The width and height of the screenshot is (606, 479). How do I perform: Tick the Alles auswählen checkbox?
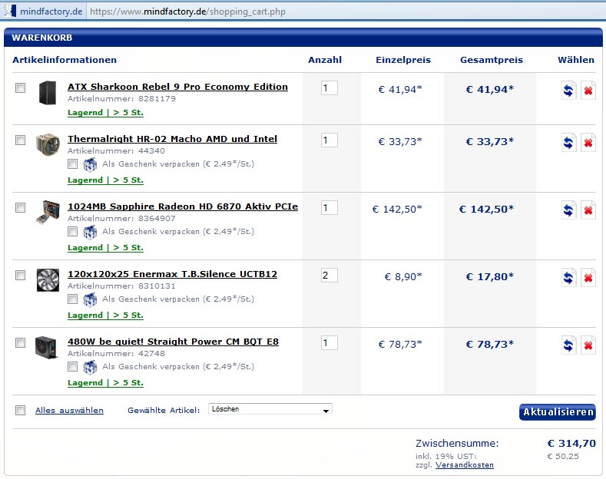pos(20,410)
